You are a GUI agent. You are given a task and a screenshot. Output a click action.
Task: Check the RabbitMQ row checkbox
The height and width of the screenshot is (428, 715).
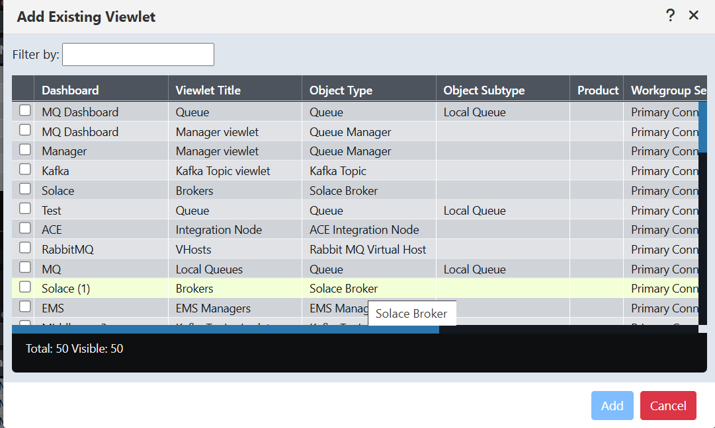25,248
